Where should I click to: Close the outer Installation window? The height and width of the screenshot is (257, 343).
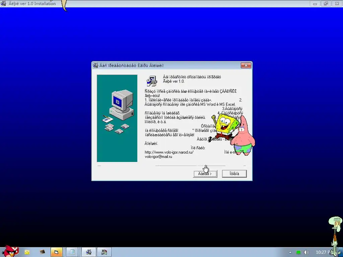[337, 3]
